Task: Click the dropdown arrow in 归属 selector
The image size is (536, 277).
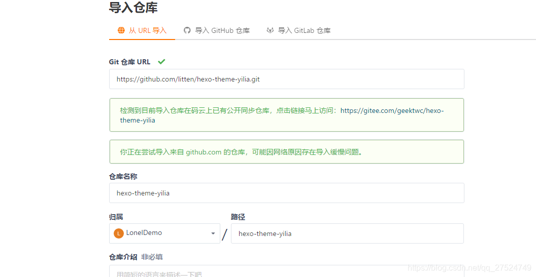Action: coord(213,233)
